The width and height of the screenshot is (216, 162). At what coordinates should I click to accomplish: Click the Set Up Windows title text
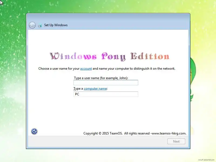click(x=56, y=25)
